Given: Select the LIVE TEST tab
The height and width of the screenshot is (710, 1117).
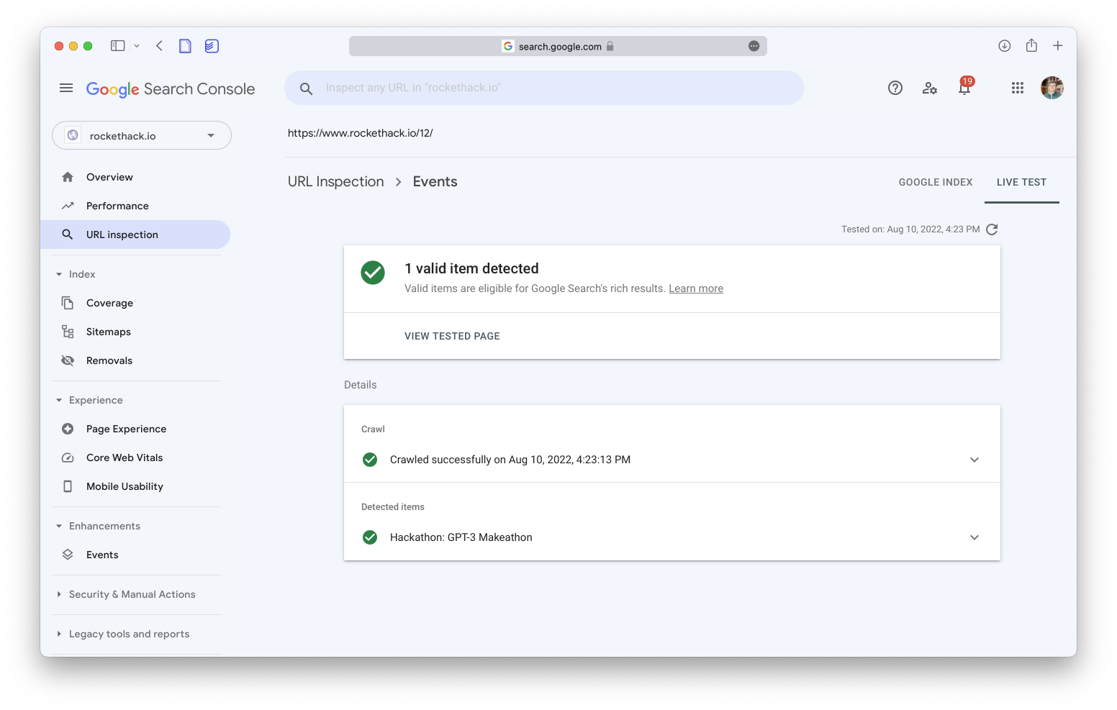Looking at the screenshot, I should [1022, 183].
